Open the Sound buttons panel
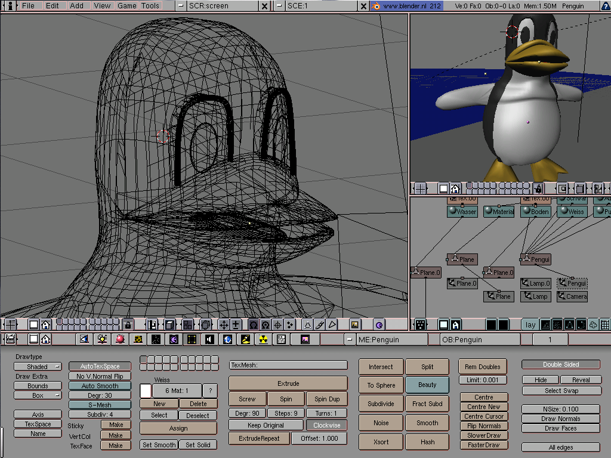This screenshot has width=611, height=458. coord(208,339)
